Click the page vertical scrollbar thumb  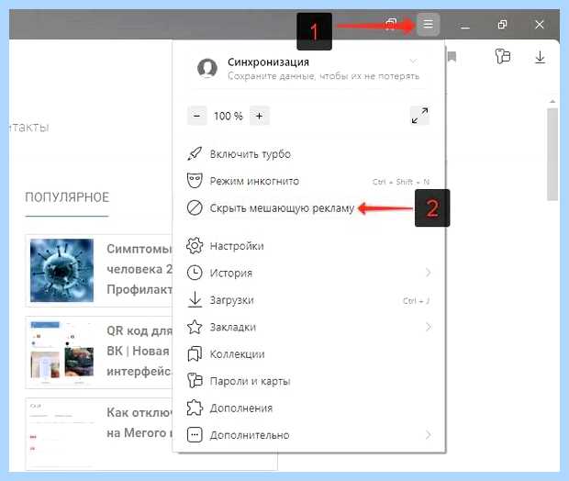point(552,154)
